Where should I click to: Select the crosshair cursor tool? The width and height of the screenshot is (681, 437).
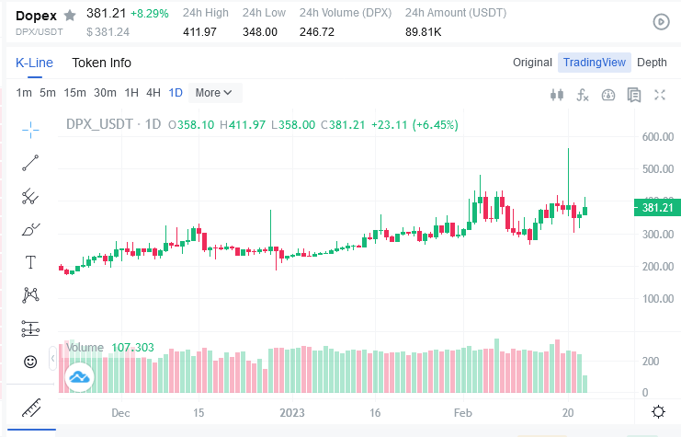pyautogui.click(x=30, y=129)
